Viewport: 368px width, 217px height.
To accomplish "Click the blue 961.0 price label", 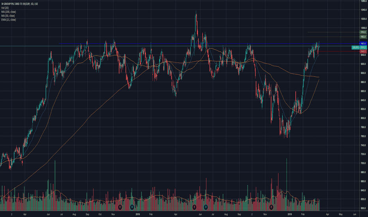I will 363,44.
